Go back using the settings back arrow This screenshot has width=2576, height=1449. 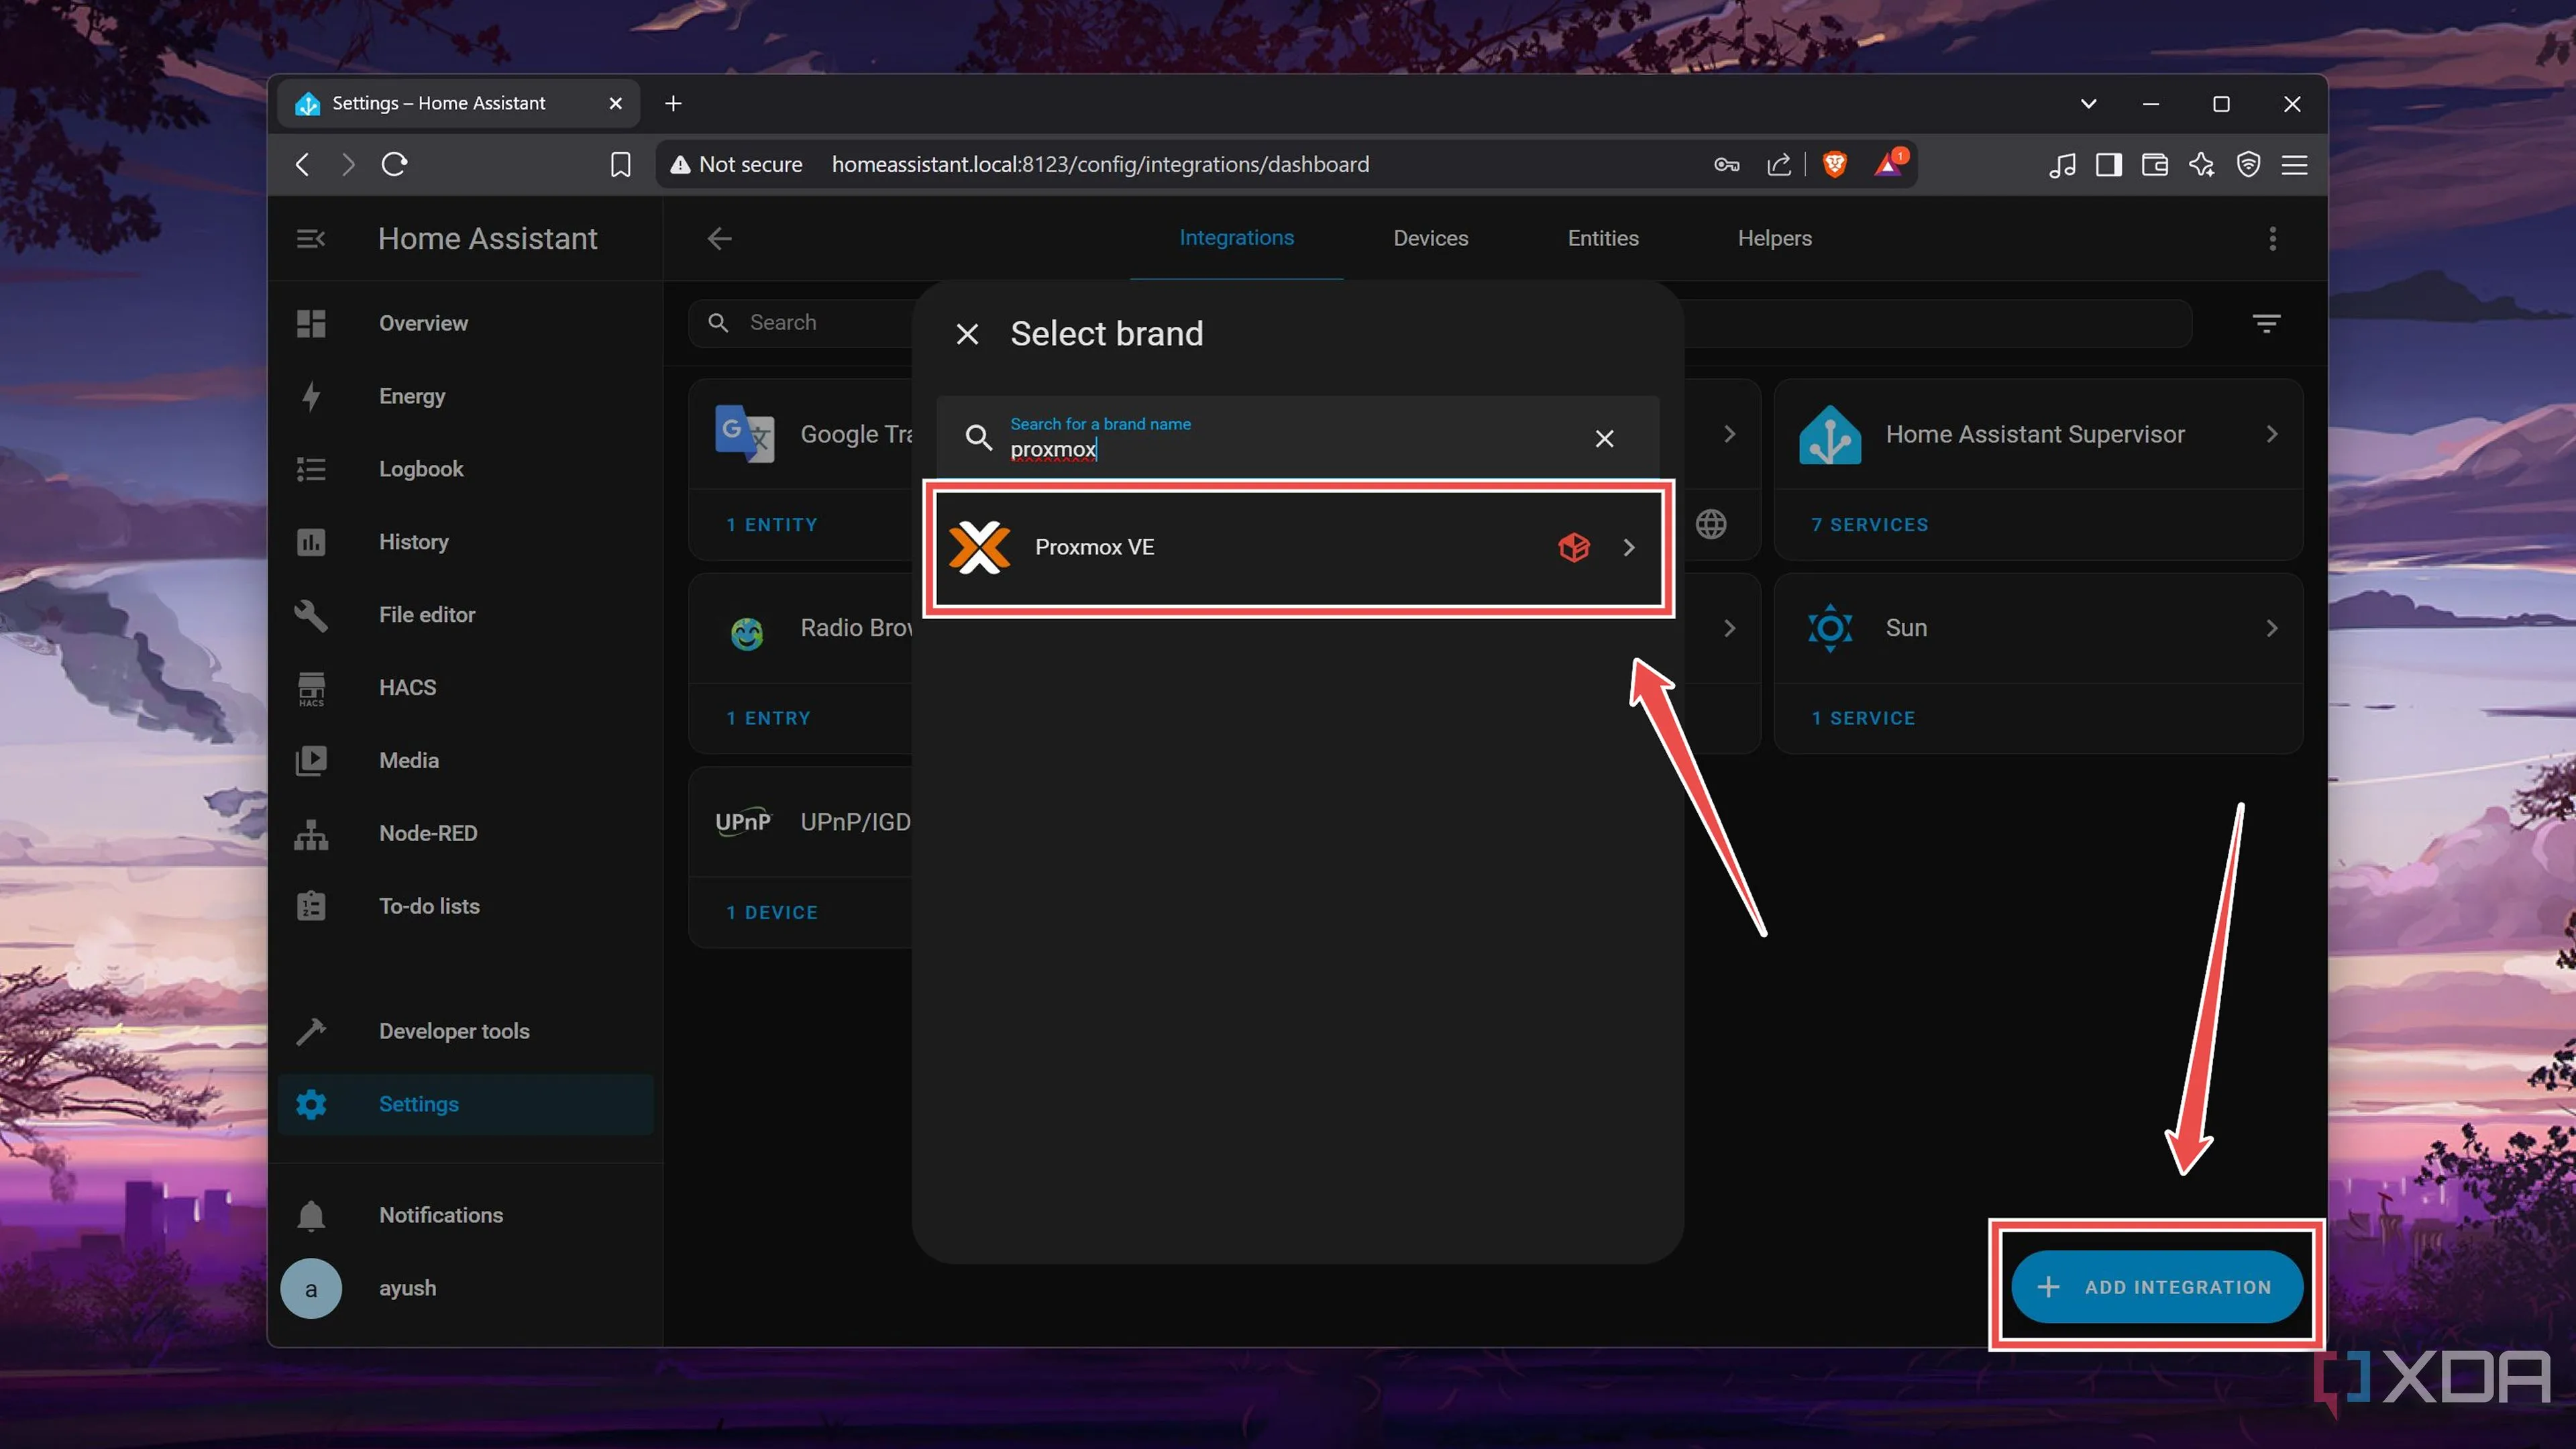[x=720, y=238]
